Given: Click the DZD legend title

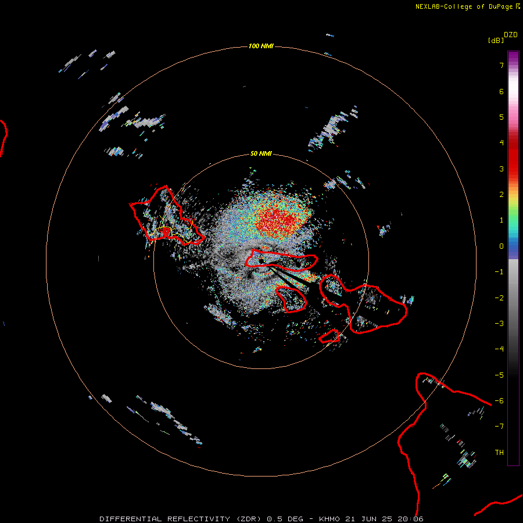Looking at the screenshot, I should click(511, 35).
